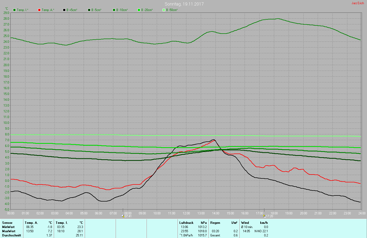Select the wind gust value 'N-NO 22.1'
Viewport: 367px width, 238px height.
[x=261, y=231]
